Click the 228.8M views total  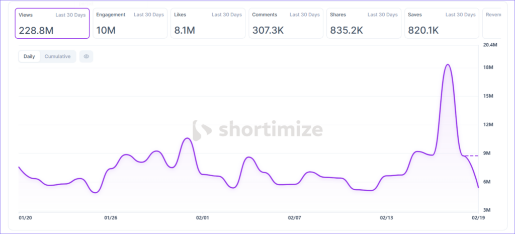pos(35,30)
